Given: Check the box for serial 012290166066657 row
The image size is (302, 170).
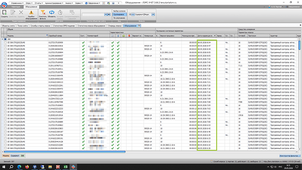Looking at the screenshot, I should pos(5,56).
